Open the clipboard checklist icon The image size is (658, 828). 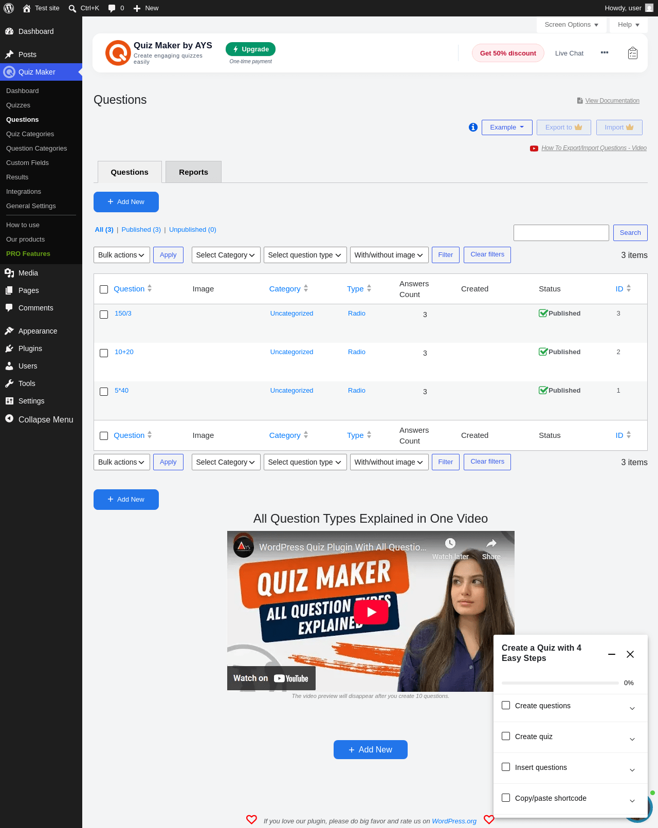[x=633, y=53]
